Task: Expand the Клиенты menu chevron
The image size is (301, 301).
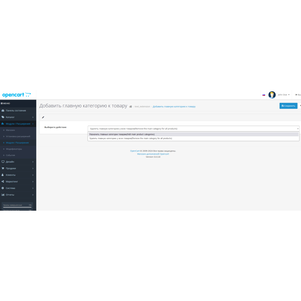Action: (33, 175)
